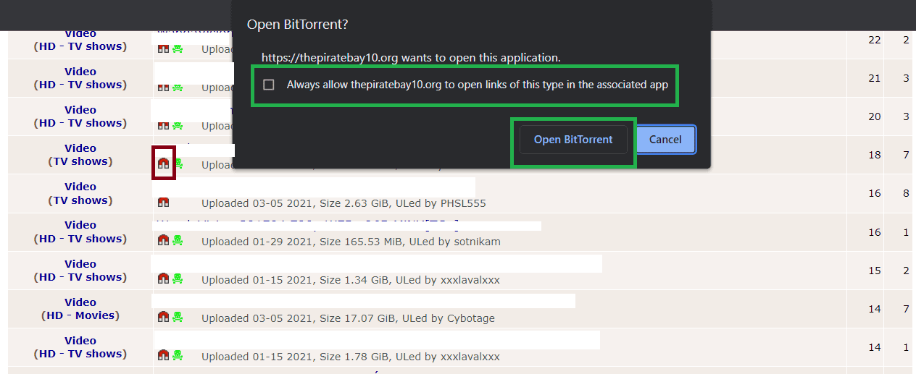Click the TV shows category link in PHSL555's row
Viewport: 916px width, 374px height.
(80, 200)
